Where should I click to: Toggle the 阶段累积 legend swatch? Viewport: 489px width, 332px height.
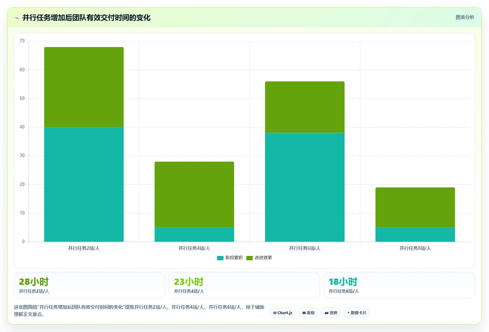(x=220, y=258)
